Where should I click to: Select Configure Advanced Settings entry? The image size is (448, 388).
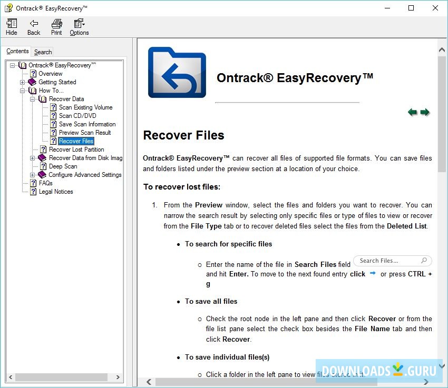click(x=85, y=175)
